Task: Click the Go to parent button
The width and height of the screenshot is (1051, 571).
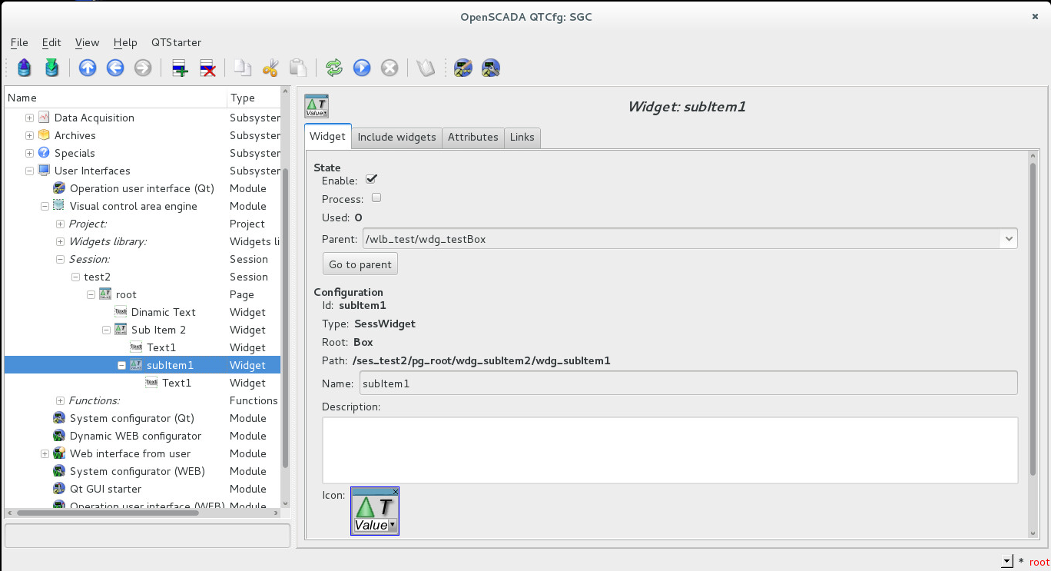Action: point(360,264)
